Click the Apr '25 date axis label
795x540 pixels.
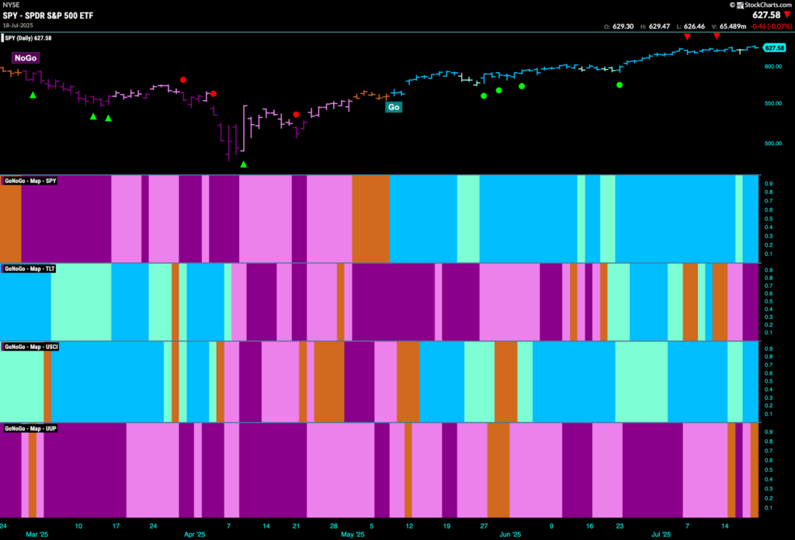click(194, 535)
